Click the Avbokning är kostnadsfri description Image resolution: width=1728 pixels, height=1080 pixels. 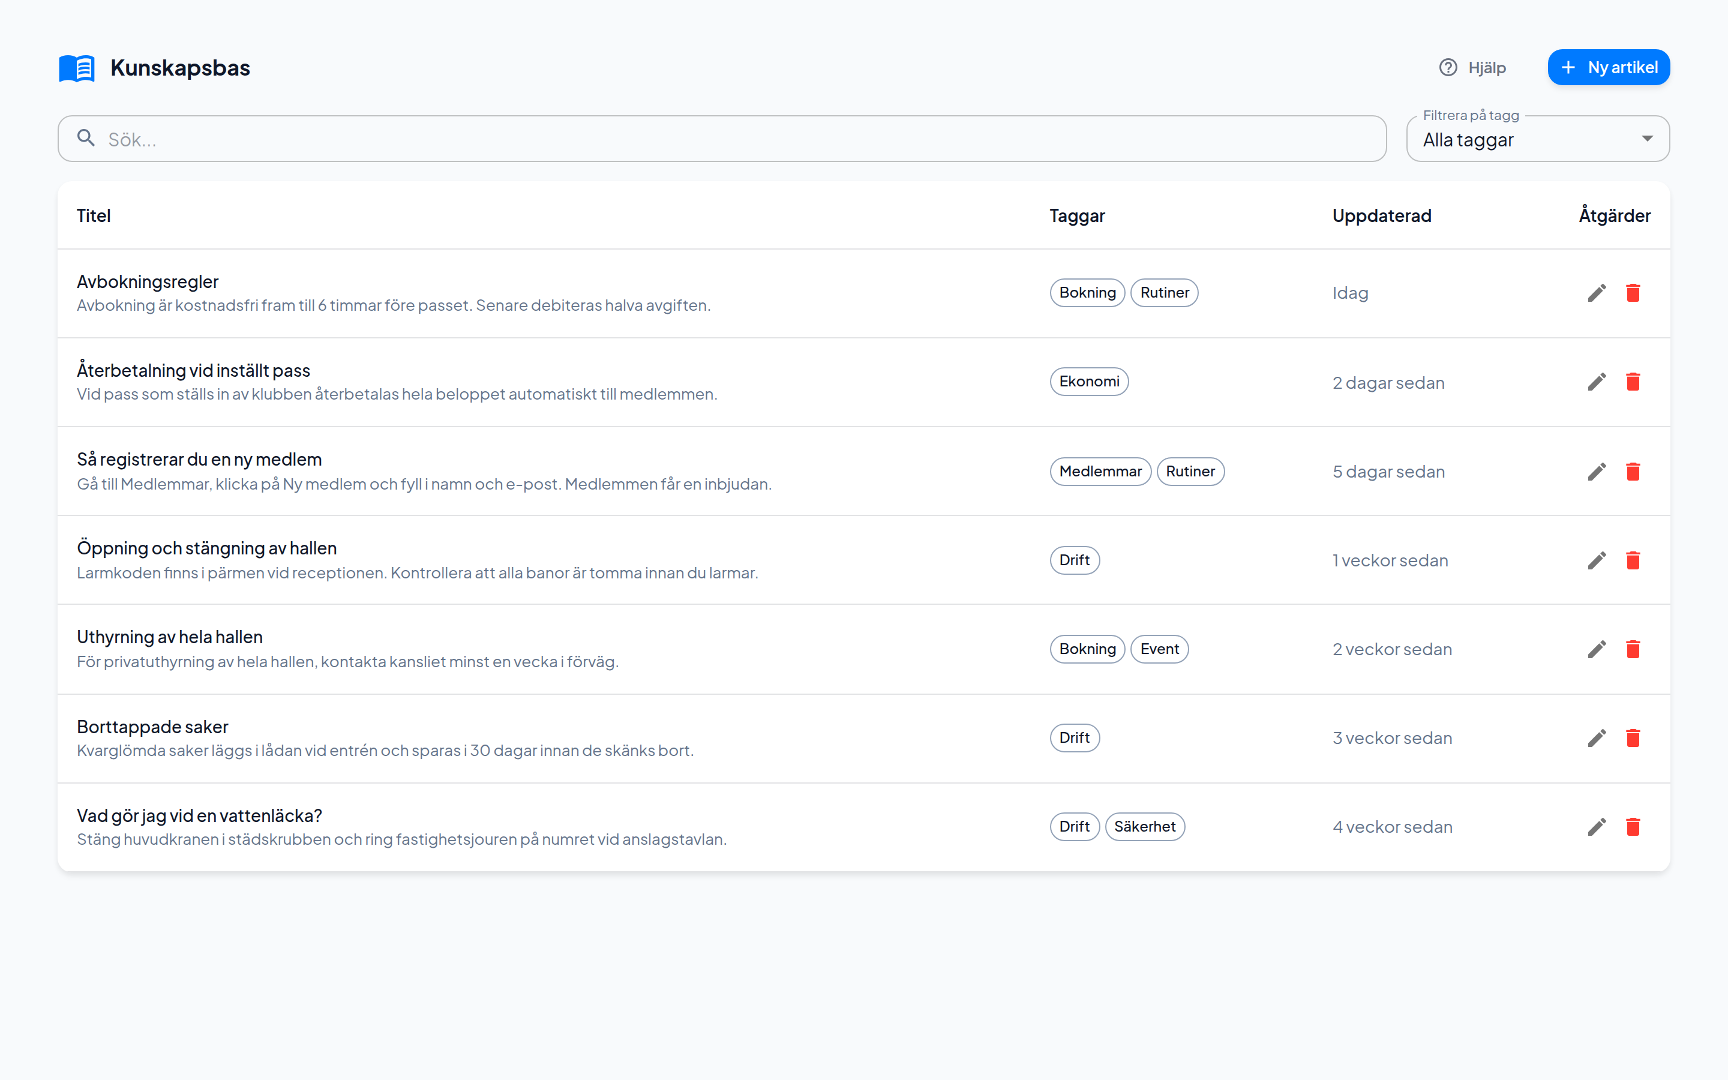(x=394, y=306)
